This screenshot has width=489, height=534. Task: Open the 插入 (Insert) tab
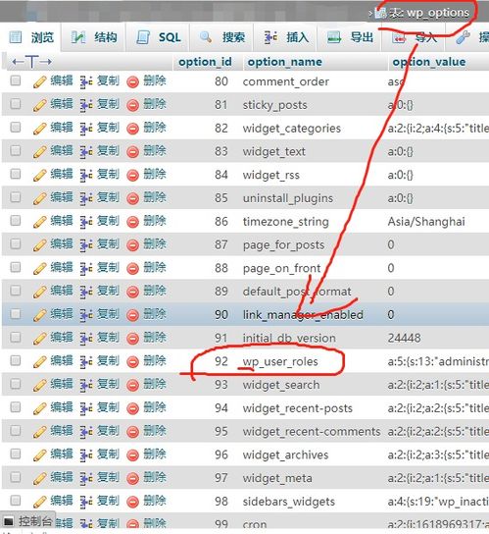click(286, 37)
